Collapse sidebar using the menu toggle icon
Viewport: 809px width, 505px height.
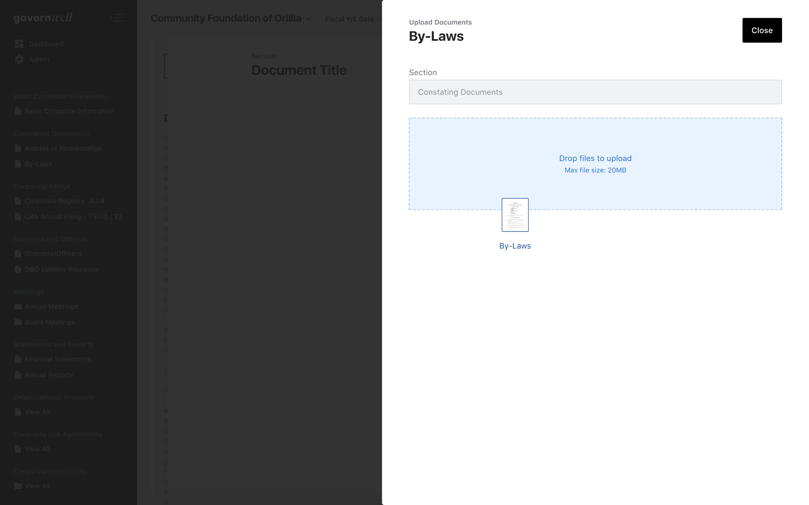click(x=117, y=18)
